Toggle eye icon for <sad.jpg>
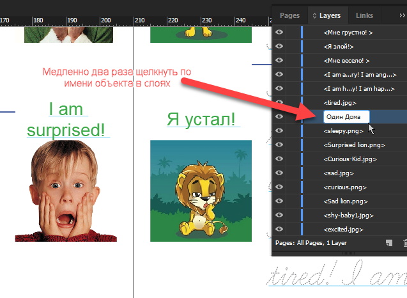 tap(279, 173)
